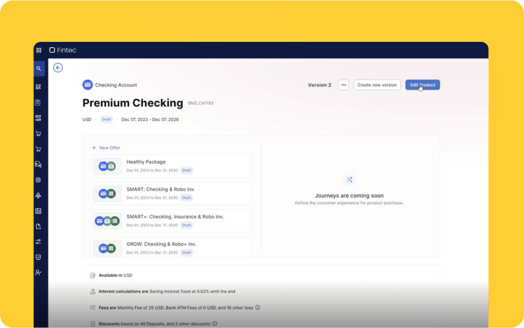
Task: Click Saving interest fixed at 0.02% text
Action: point(192,291)
